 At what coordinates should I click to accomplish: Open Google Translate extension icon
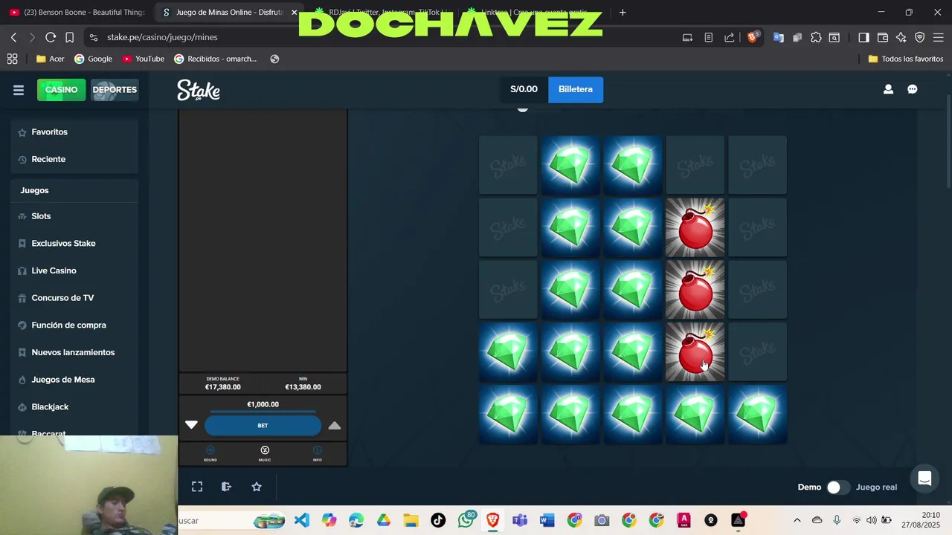(x=779, y=37)
